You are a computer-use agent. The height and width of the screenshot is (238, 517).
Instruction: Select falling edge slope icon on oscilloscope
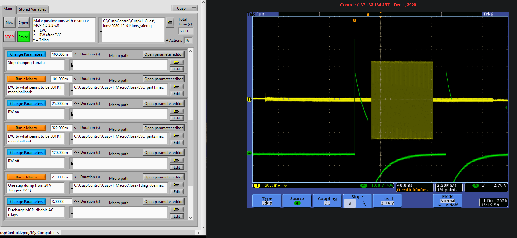[x=364, y=203]
